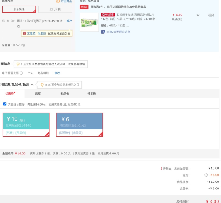
Task: Uncheck the 优惠组合推荐 checkbox
Action: click(x=5, y=104)
